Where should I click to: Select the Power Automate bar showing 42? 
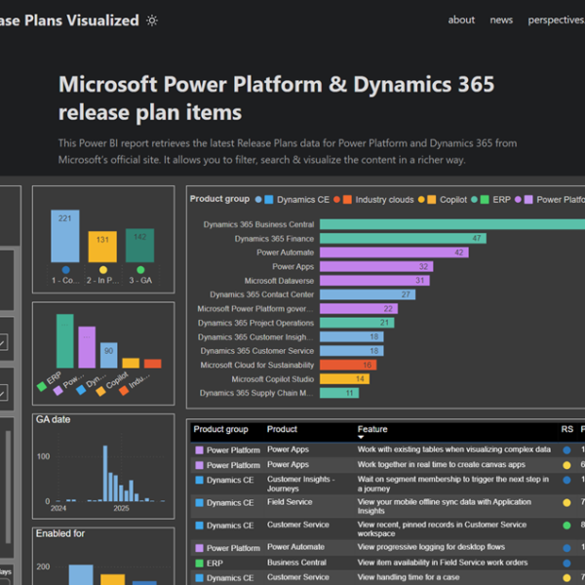(x=394, y=253)
